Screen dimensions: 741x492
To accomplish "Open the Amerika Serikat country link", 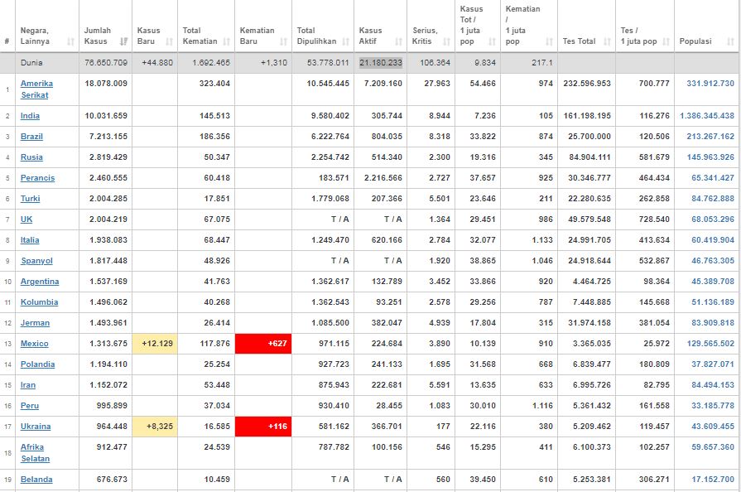I will pyautogui.click(x=36, y=89).
